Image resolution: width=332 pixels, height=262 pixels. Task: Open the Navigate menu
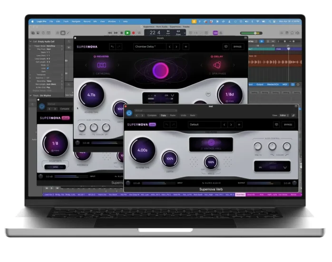[76, 21]
